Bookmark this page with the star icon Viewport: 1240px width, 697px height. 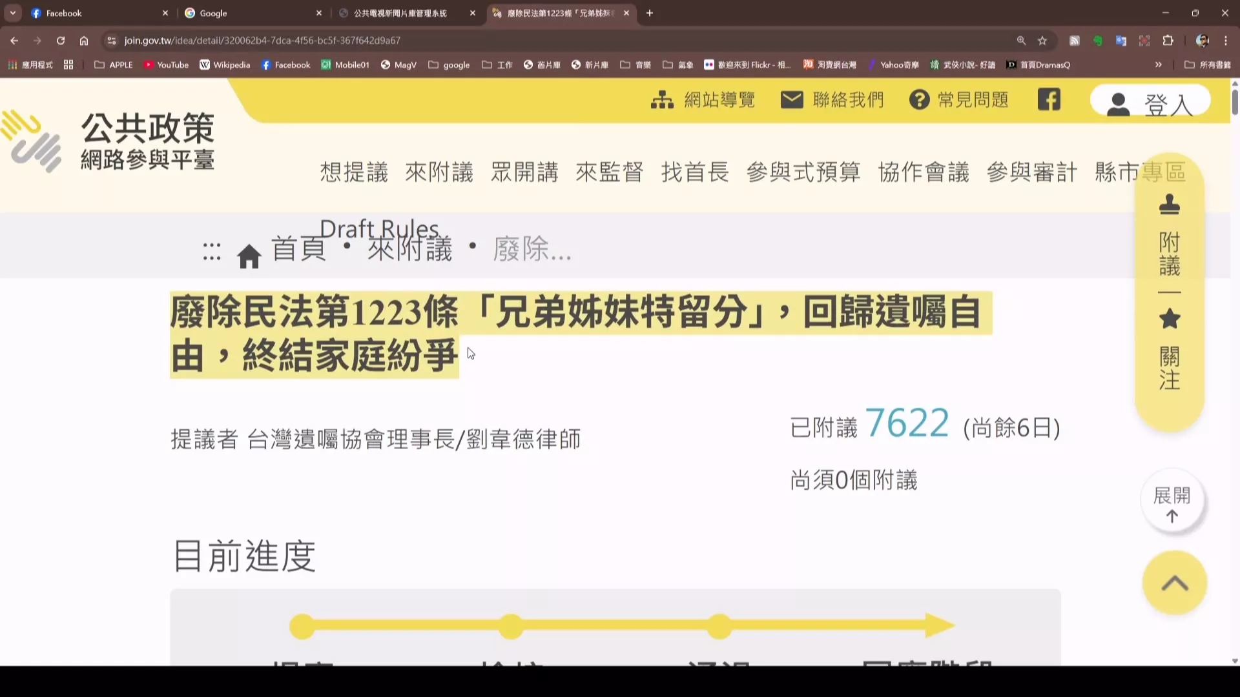pos(1042,41)
